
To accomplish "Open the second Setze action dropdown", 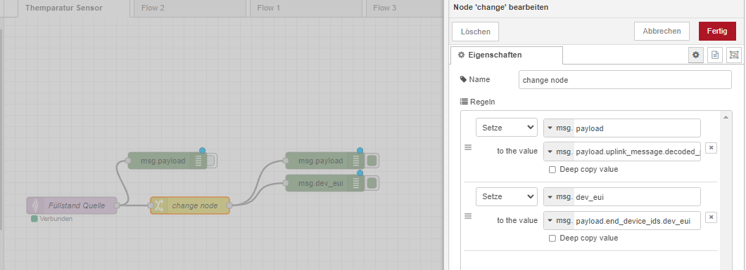I will click(x=507, y=196).
